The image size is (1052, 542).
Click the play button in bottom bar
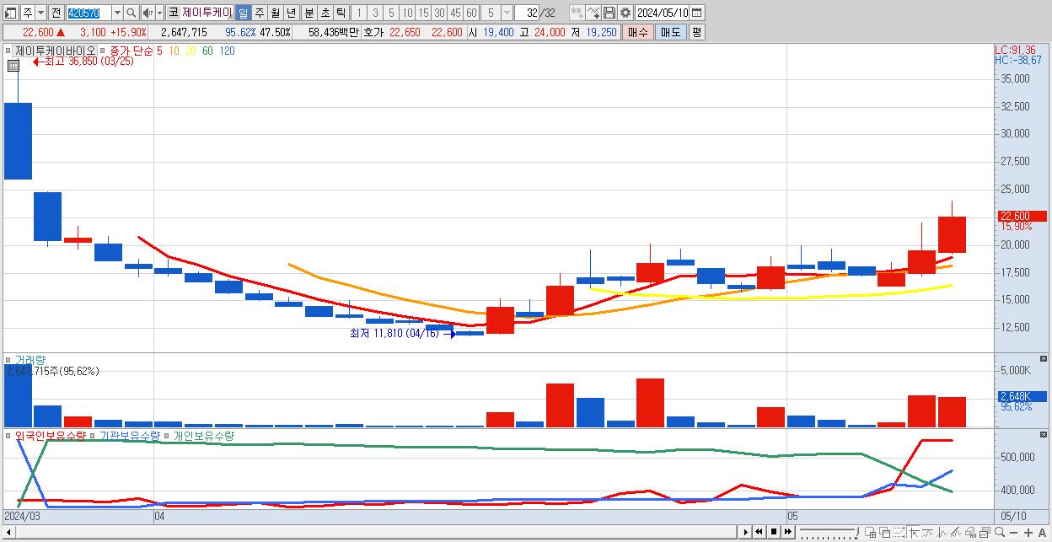click(745, 532)
